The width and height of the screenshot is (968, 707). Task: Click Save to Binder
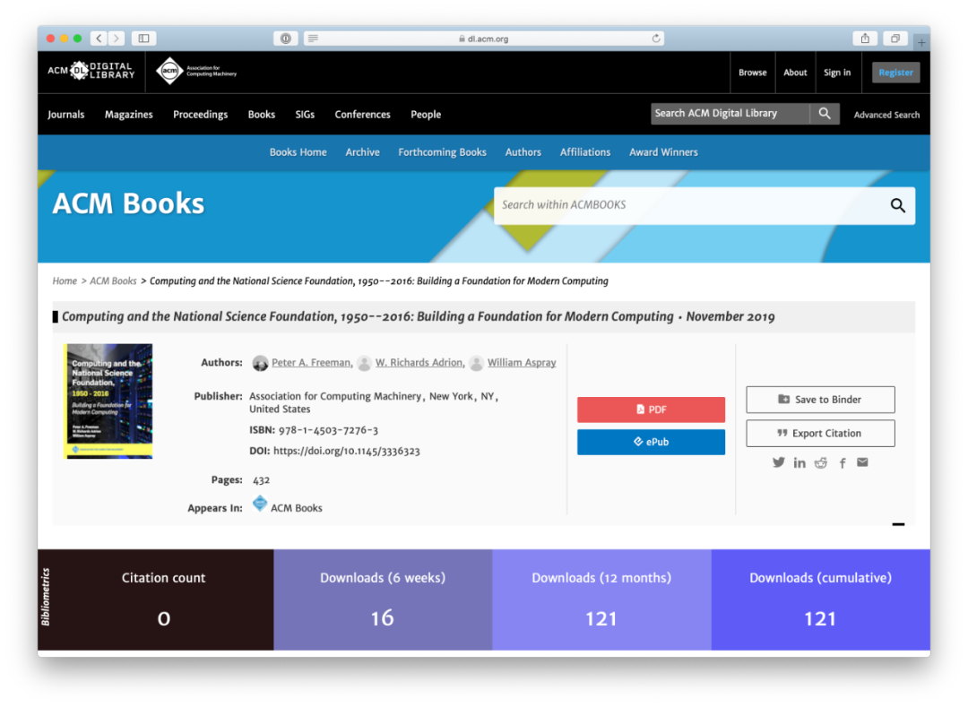point(820,400)
